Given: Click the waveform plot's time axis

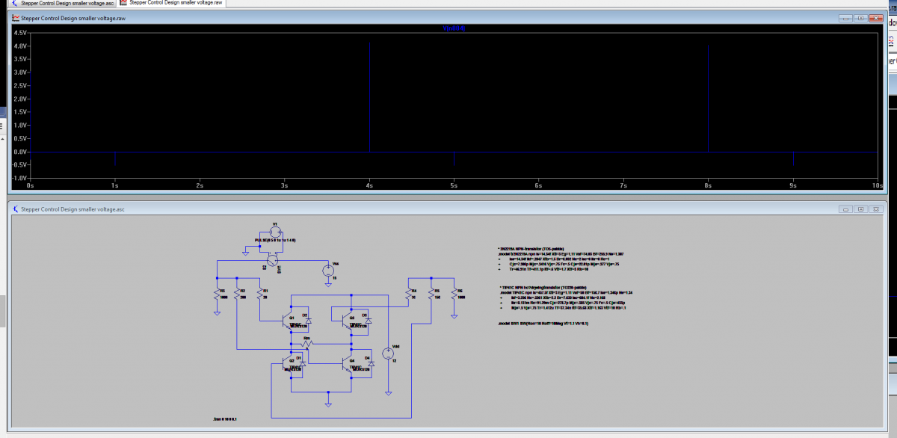Looking at the screenshot, I should (x=449, y=184).
